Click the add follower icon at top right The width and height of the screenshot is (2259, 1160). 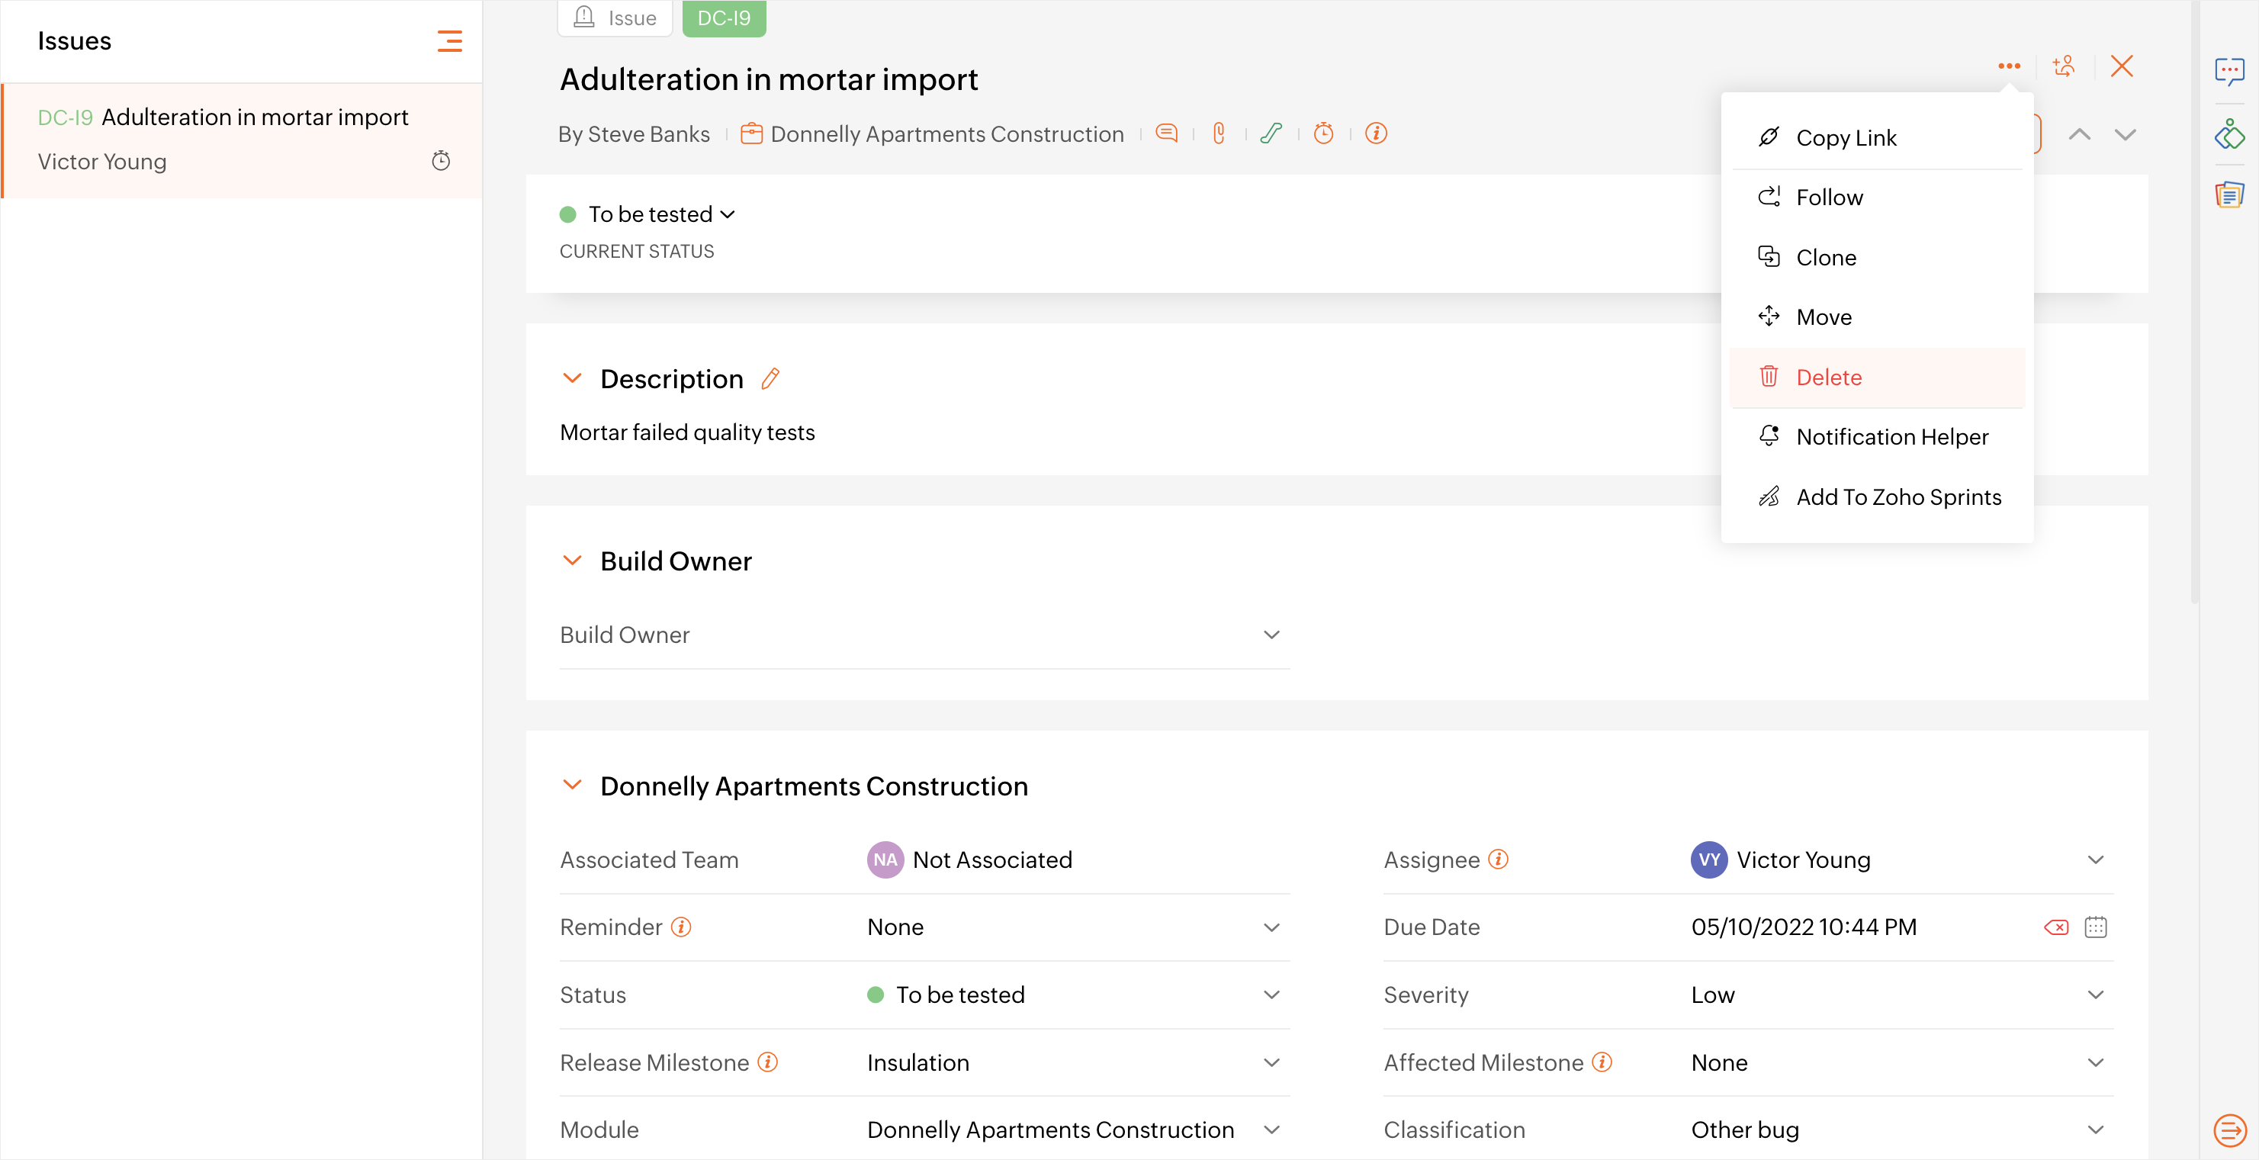[2065, 66]
